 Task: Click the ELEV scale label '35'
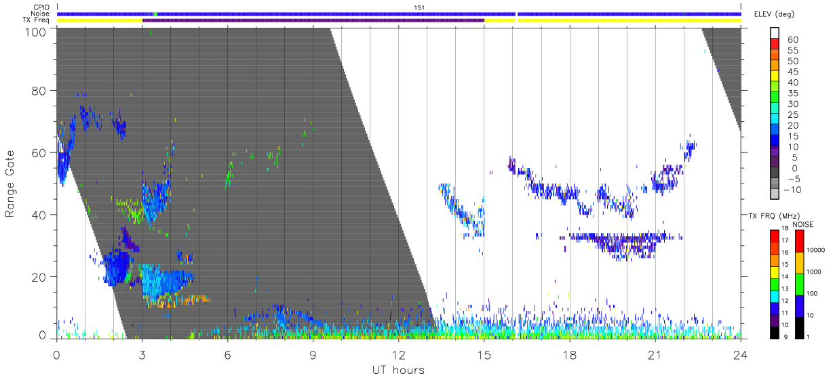pos(792,93)
